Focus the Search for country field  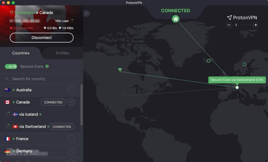(42, 79)
